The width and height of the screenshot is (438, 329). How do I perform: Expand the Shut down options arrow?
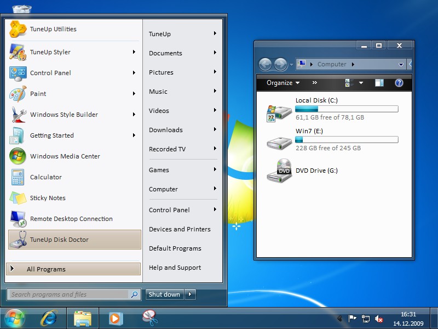[190, 294]
